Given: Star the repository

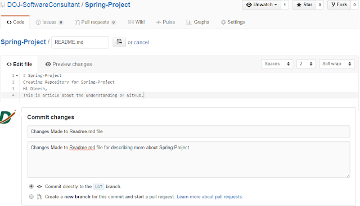Looking at the screenshot, I should (304, 4).
